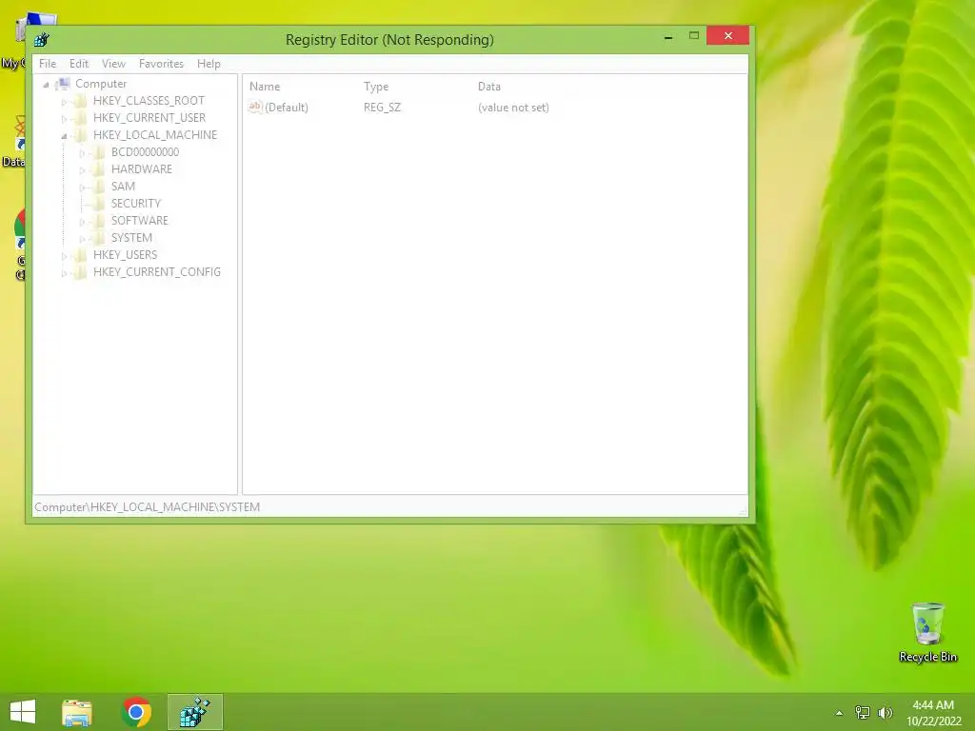Select the HKEY_CURRENT_CONFIG label
975x731 pixels.
pyautogui.click(x=157, y=272)
